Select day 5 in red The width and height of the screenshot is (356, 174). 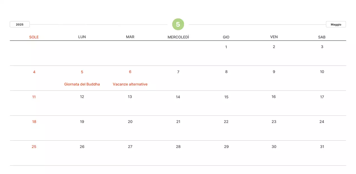pyautogui.click(x=82, y=72)
